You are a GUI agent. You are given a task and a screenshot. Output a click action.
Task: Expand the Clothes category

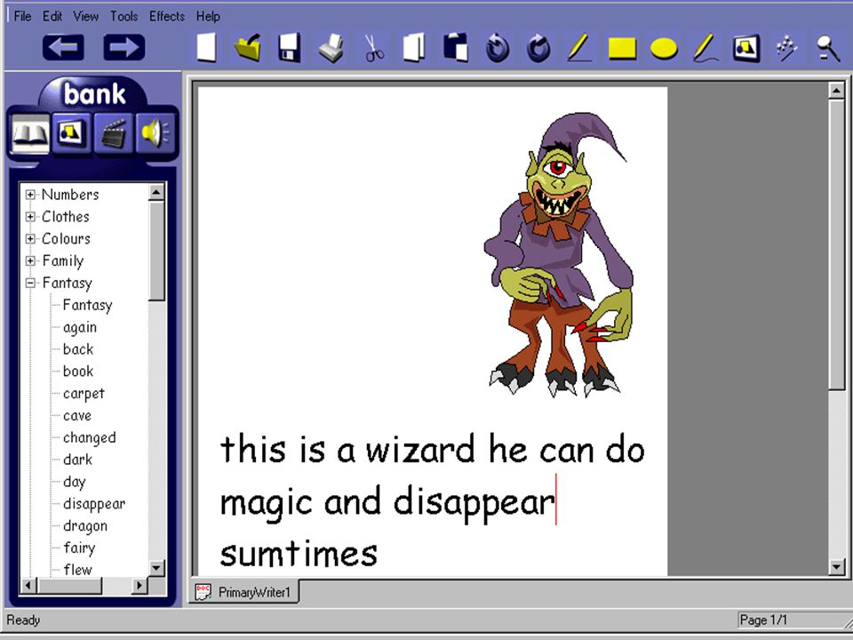30,217
